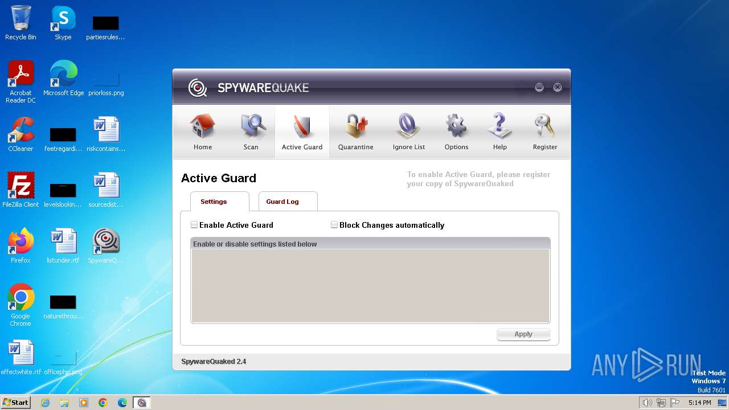Select the Skype desktop shortcut
Viewport: 729px width, 410px height.
(63, 23)
